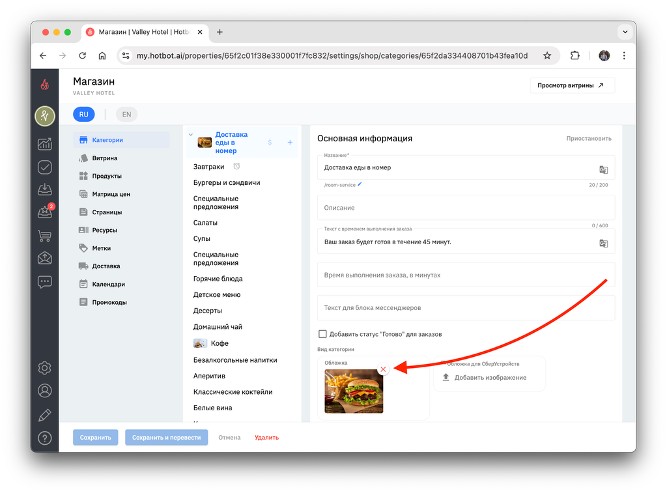
Task: Open the pencil editor sidebar icon
Action: 45,415
